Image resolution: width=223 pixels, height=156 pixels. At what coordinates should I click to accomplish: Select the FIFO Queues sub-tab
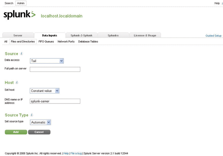pyautogui.click(x=46, y=42)
